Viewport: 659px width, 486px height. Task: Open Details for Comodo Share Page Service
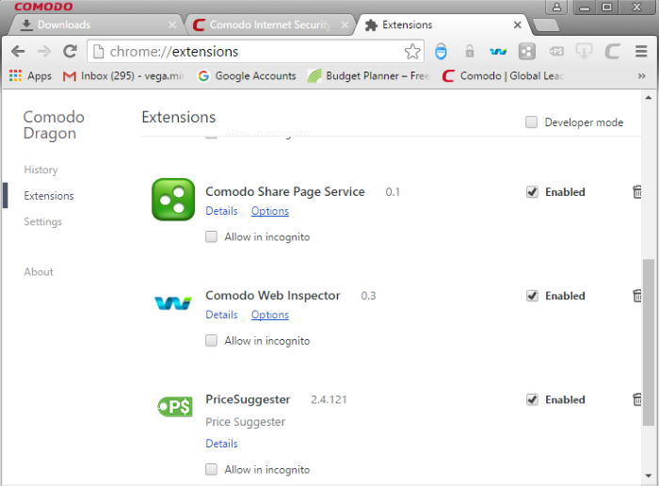click(x=221, y=211)
